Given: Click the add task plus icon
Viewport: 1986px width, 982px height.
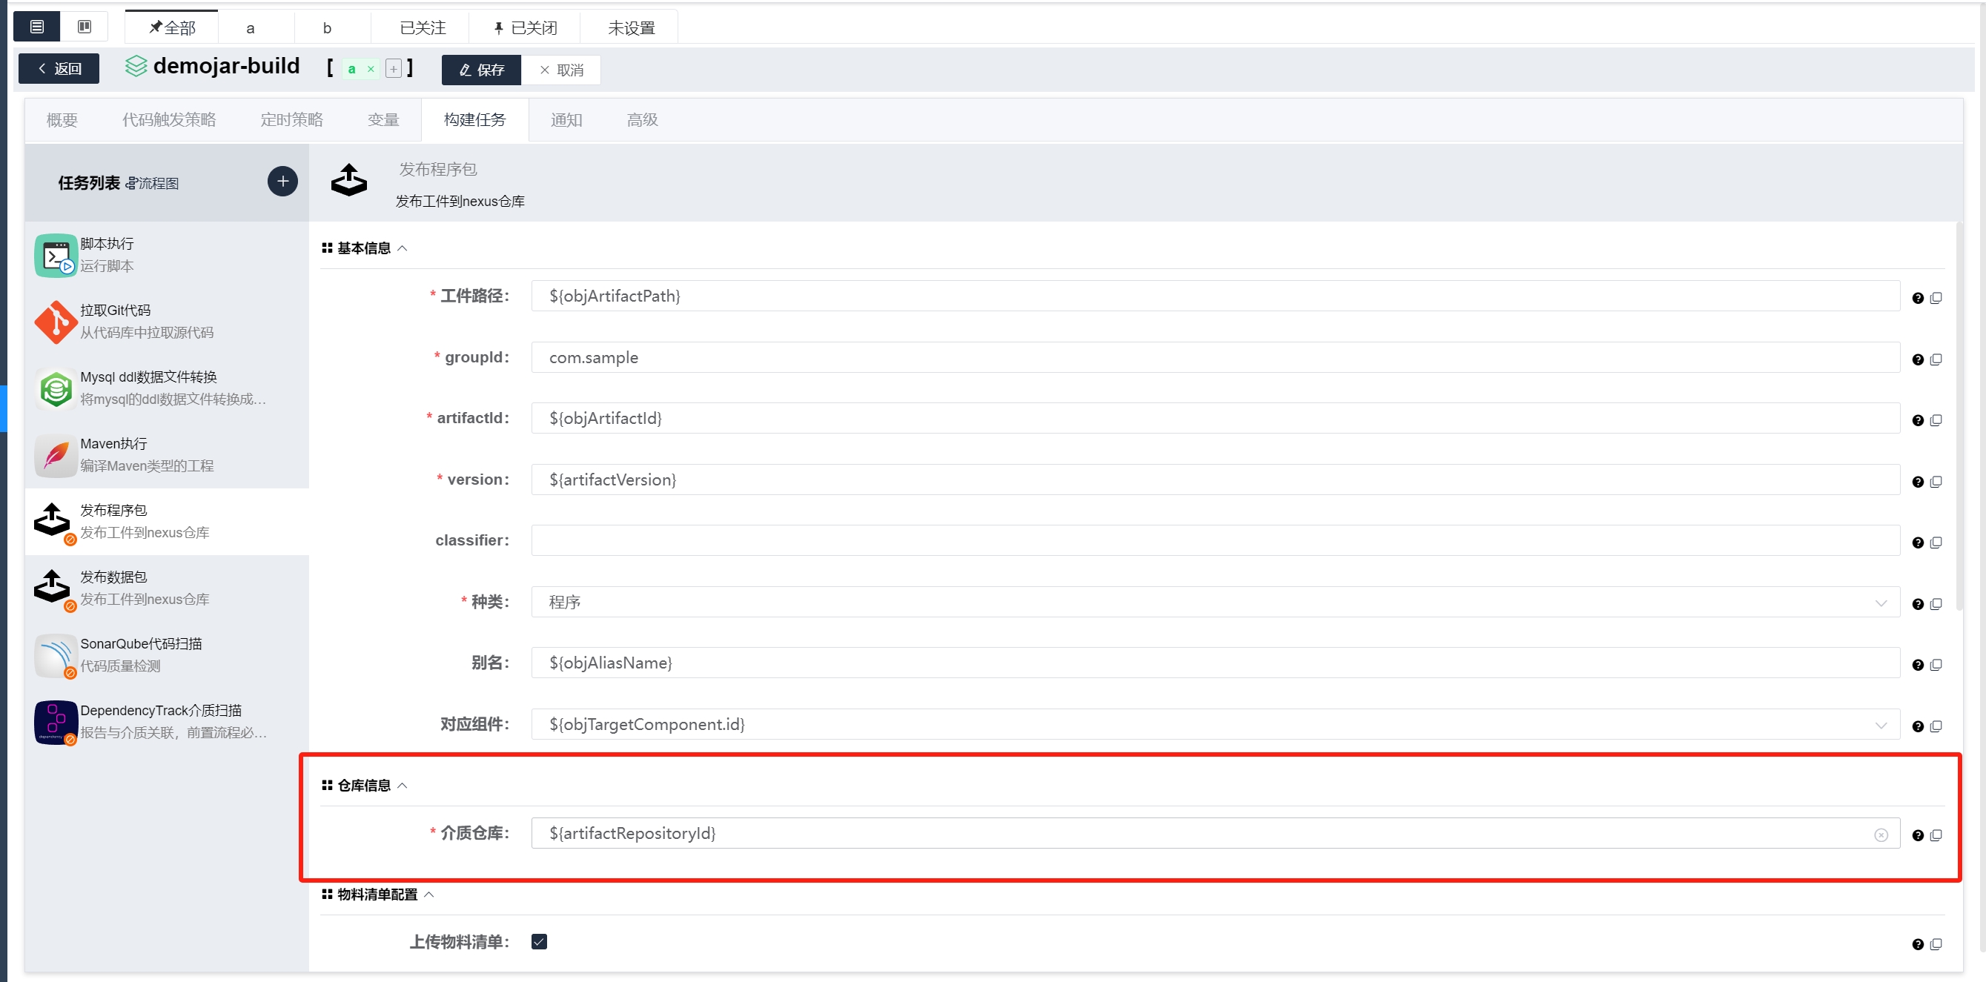Looking at the screenshot, I should [x=282, y=181].
